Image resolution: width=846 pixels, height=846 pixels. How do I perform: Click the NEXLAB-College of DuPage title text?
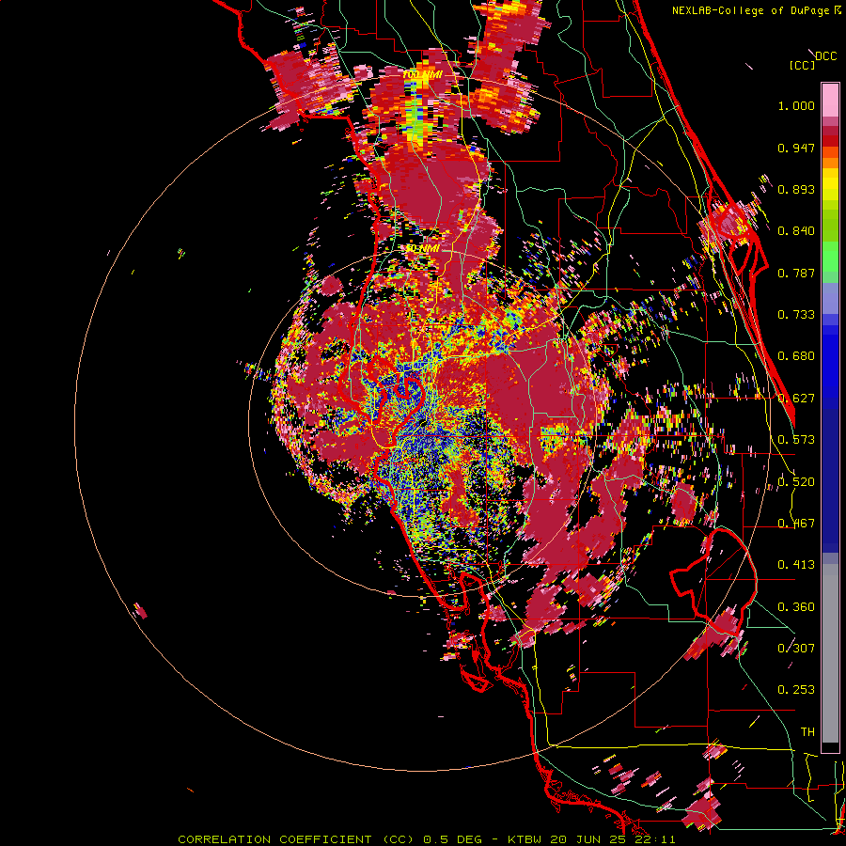click(750, 10)
